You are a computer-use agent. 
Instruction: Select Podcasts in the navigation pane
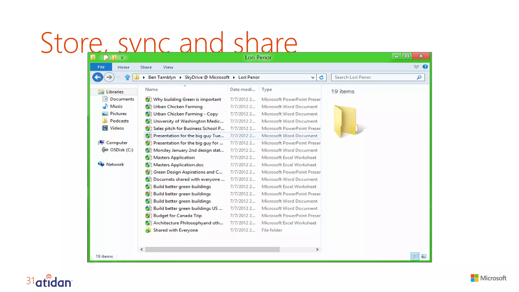(119, 121)
